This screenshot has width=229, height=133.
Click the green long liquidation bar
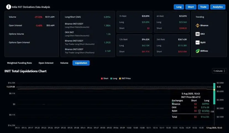[x=214, y=94]
